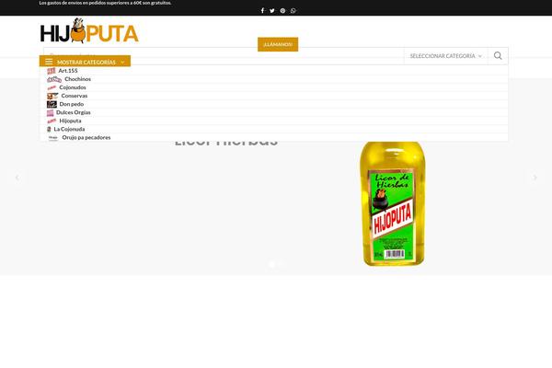Click the Chochinos category thumbnail icon

click(54, 79)
